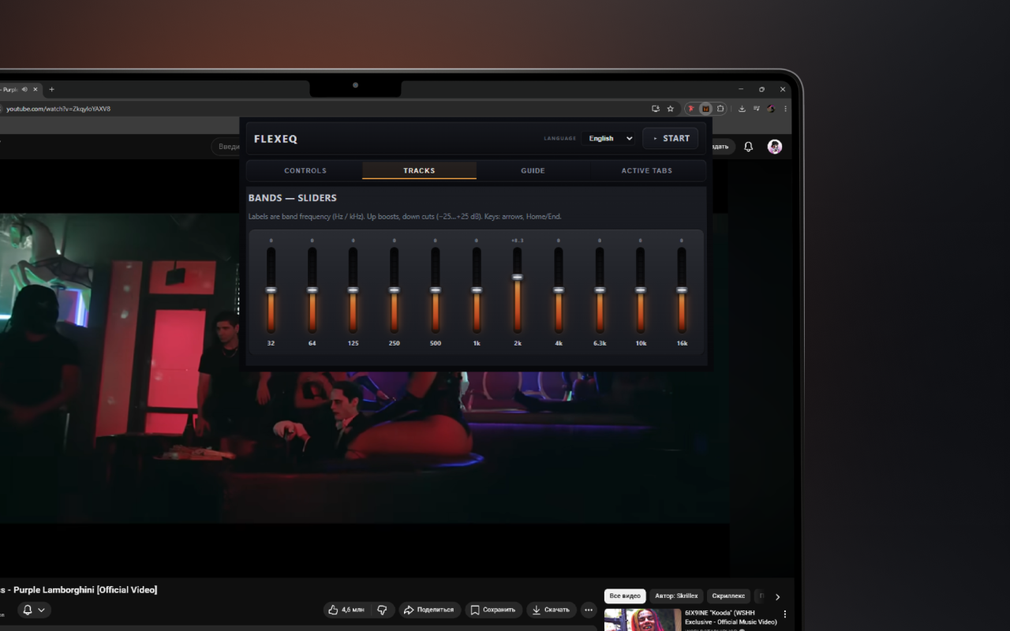Click the FLEXEQ logo text

point(275,139)
